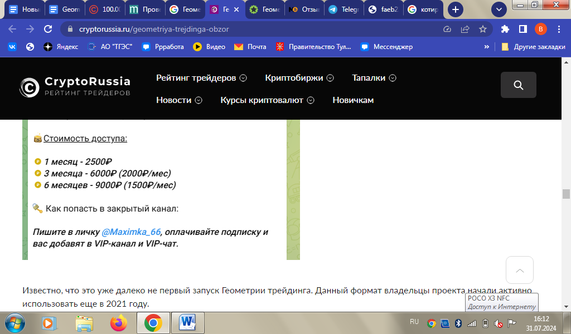Expand the Криптобиржи menu

pos(299,78)
